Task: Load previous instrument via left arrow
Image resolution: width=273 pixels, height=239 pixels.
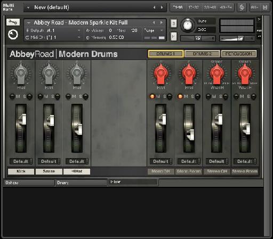Action: 154,23
